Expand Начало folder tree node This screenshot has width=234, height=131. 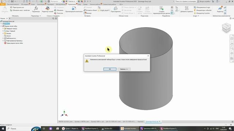[x=3, y=33]
